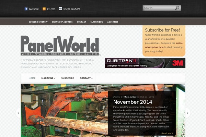
Task: Open CHANGE OF ADDRESS menu item
Action: 62,22
